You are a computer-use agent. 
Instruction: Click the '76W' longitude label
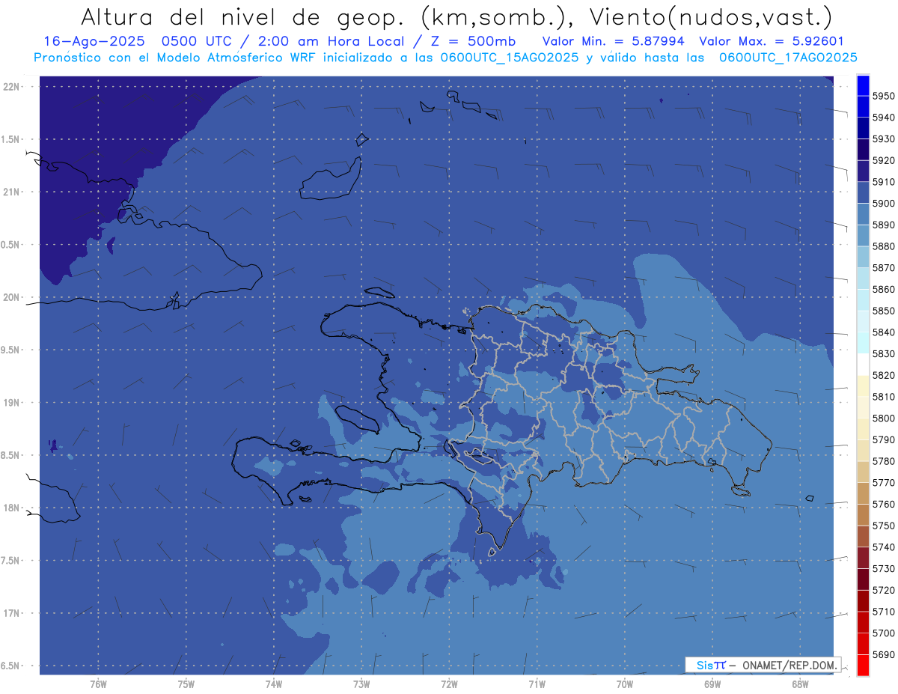[98, 684]
